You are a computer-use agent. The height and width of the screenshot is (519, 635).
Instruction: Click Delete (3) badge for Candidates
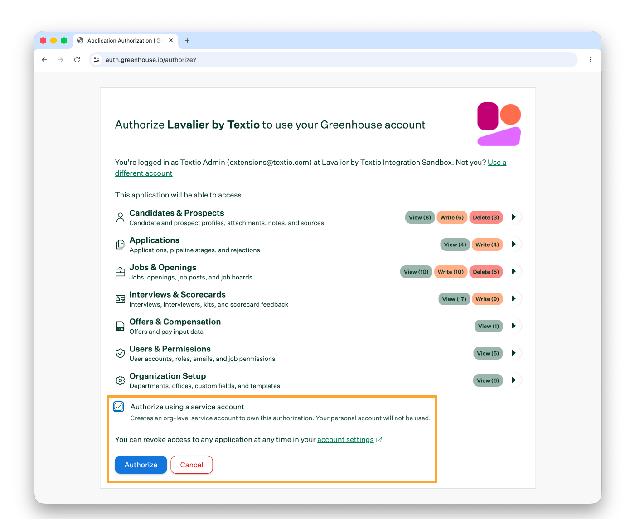pyautogui.click(x=486, y=217)
